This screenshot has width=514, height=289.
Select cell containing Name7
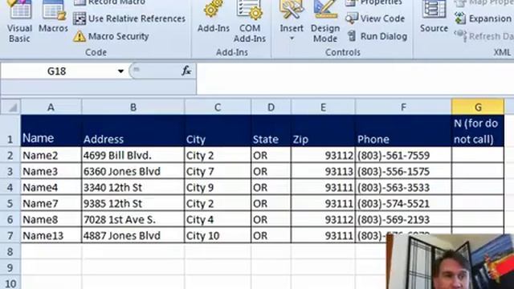point(51,203)
